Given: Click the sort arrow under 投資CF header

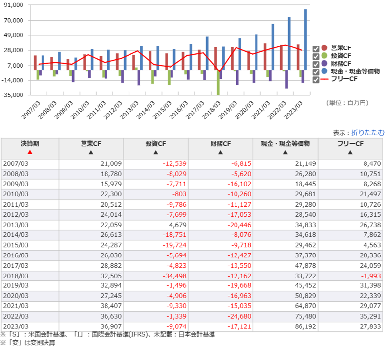Looking at the screenshot, I should coord(155,152).
